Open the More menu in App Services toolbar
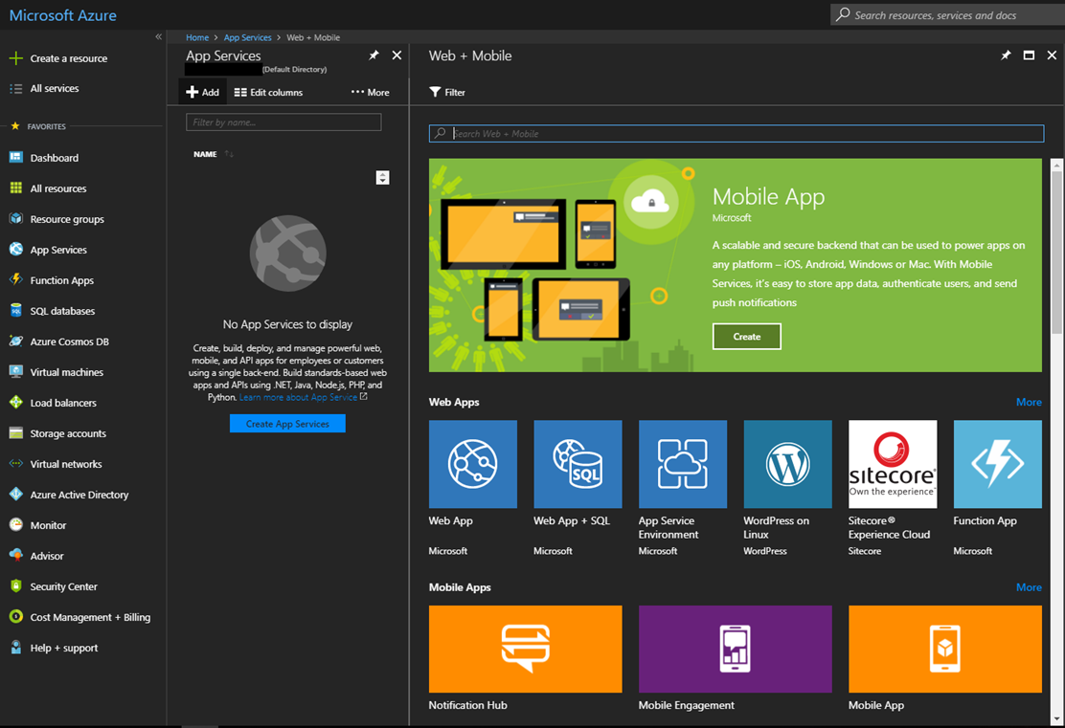This screenshot has width=1065, height=728. 371,92
